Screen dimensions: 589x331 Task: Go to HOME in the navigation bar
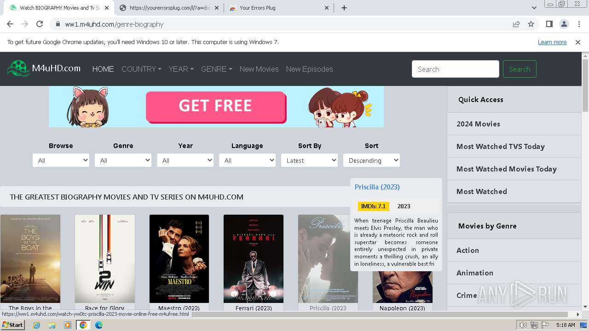pyautogui.click(x=103, y=69)
